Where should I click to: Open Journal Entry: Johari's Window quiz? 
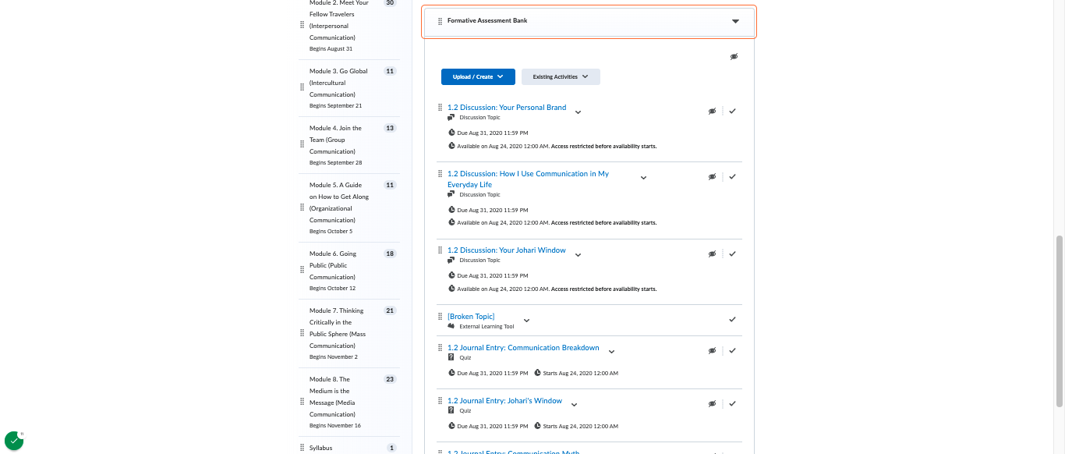coord(504,401)
